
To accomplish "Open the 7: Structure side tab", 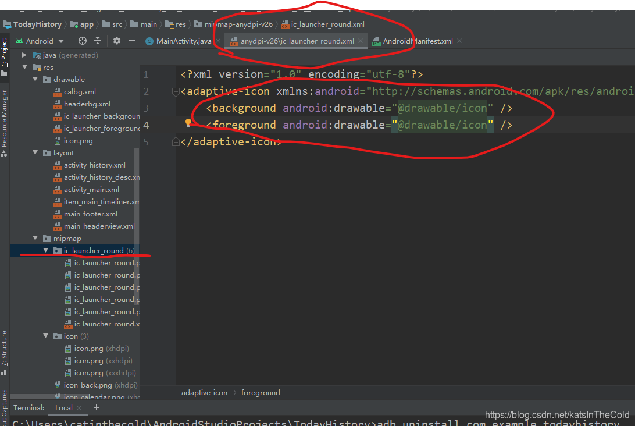I will [x=5, y=352].
